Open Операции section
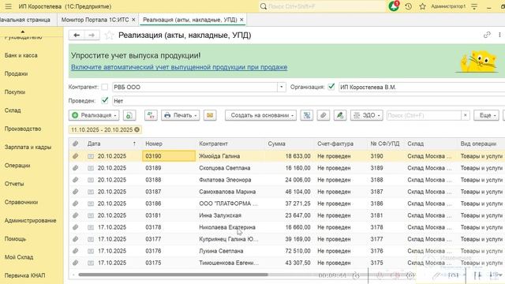Screen dimensions: 505x284 17,166
